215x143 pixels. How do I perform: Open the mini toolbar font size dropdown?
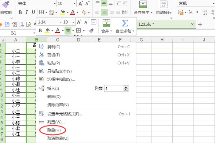point(73,22)
